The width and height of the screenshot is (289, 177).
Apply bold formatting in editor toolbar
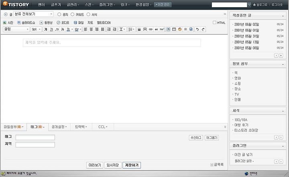pos(45,29)
